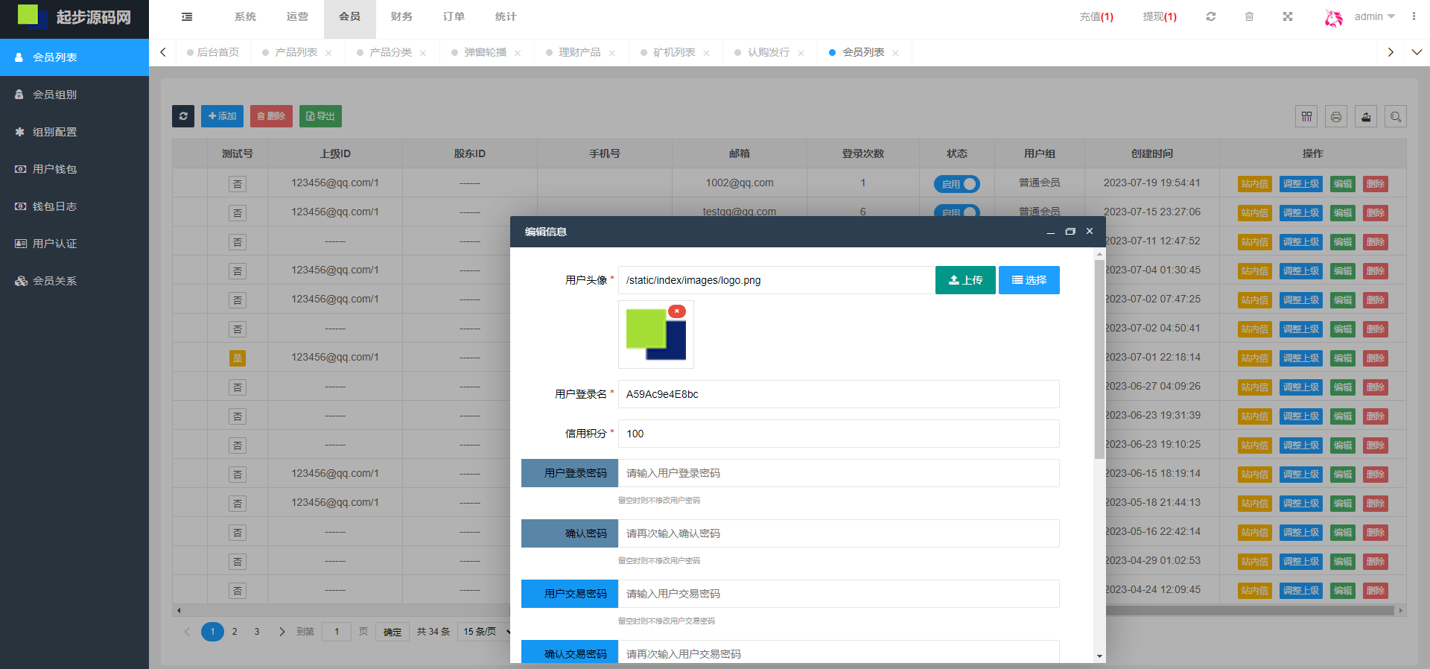Click the refresh icon in the top header
This screenshot has width=1430, height=669.
click(1211, 16)
